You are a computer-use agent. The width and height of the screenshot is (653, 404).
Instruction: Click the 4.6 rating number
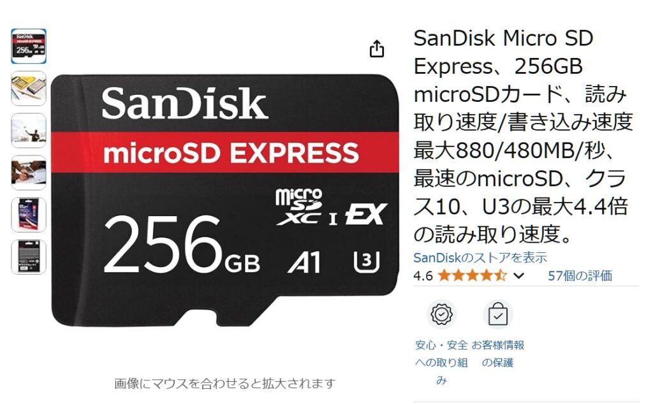pos(423,276)
